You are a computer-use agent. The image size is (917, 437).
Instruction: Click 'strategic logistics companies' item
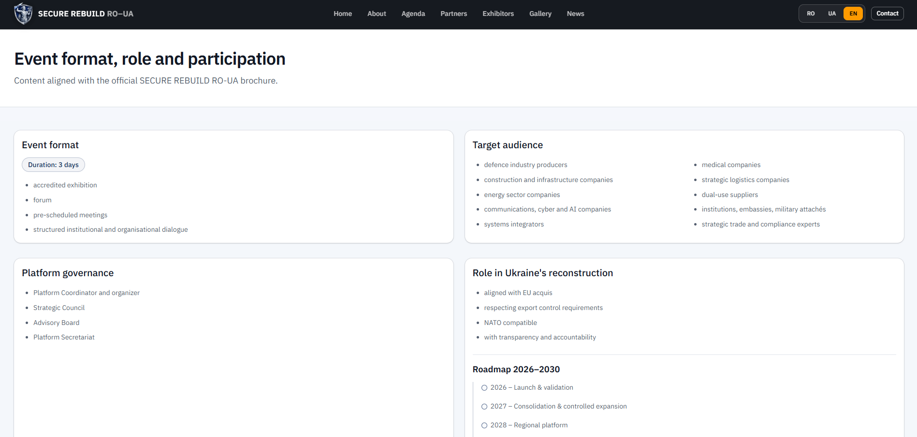tap(745, 180)
